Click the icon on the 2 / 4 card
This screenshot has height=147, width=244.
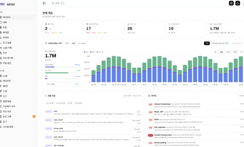tap(46, 24)
